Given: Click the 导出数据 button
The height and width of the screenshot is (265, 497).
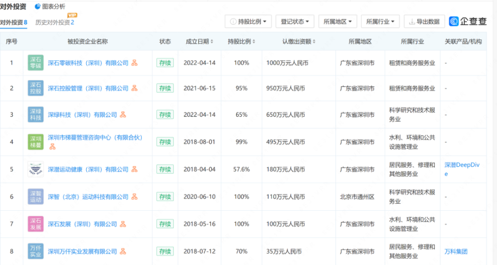Looking at the screenshot, I should 424,21.
